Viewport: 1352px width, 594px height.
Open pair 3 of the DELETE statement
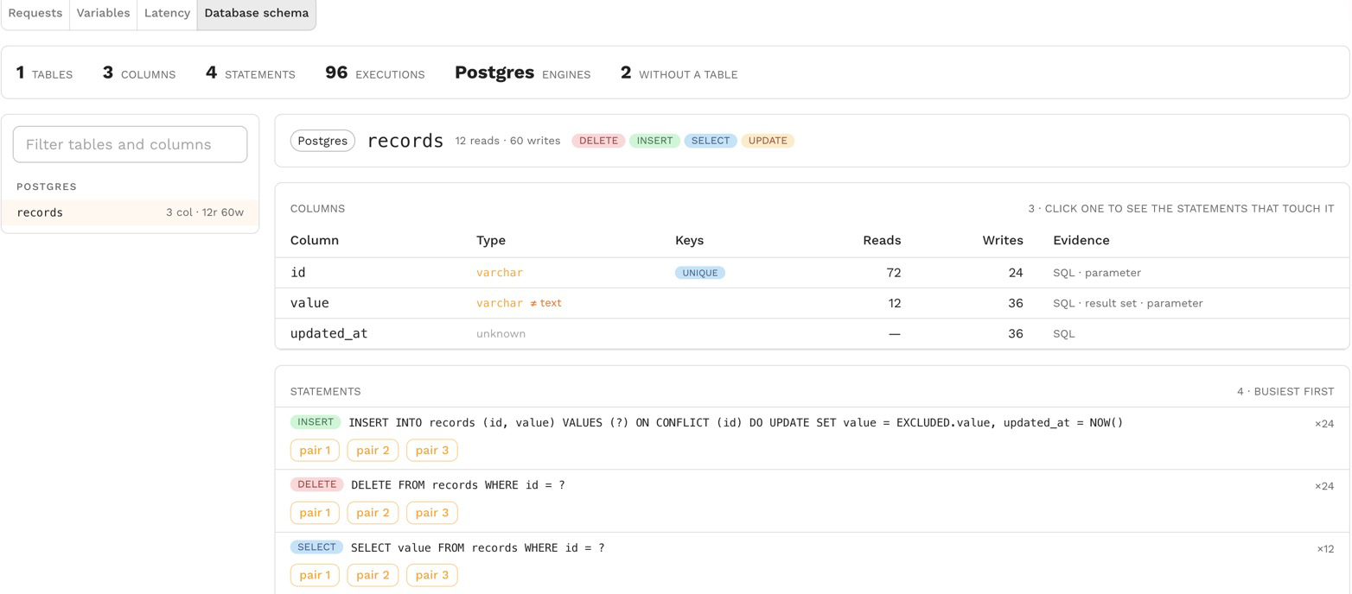432,513
